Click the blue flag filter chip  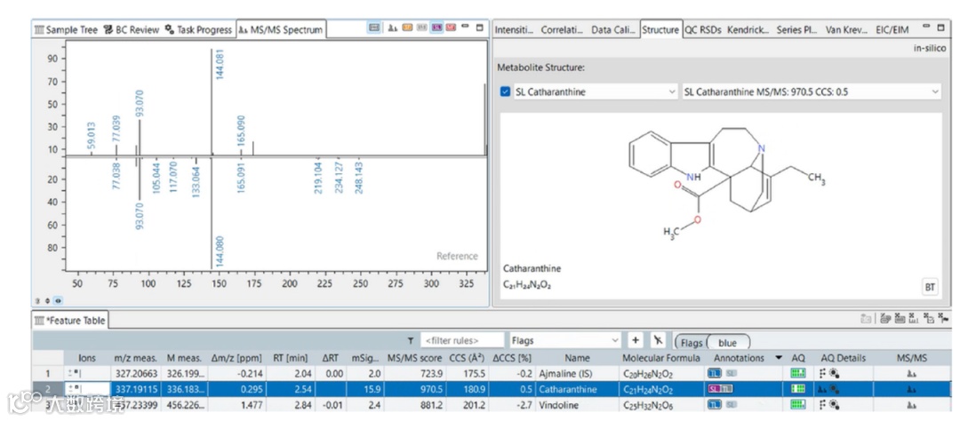pos(727,343)
